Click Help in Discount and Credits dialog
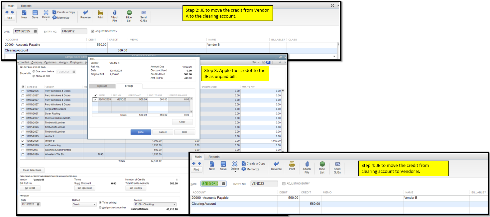 coord(184,132)
